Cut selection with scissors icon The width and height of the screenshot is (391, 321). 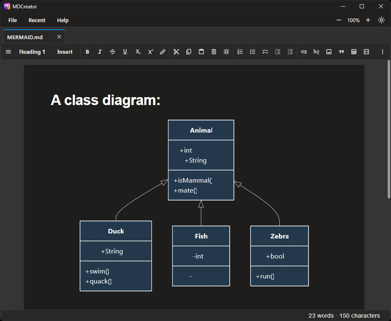pos(176,52)
